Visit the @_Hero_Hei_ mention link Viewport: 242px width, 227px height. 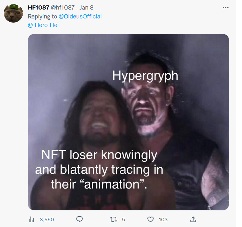[44, 25]
